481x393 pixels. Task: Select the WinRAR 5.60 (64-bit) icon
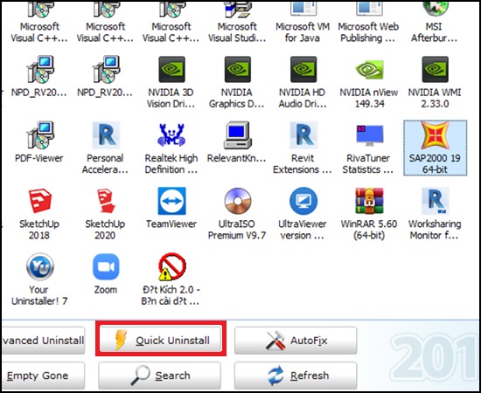[x=369, y=201]
